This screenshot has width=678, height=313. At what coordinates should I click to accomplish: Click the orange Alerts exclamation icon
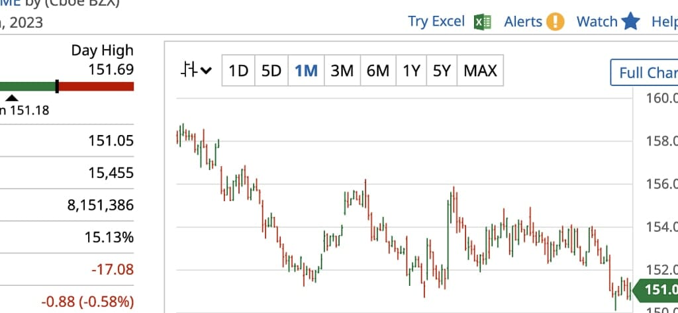tap(556, 22)
